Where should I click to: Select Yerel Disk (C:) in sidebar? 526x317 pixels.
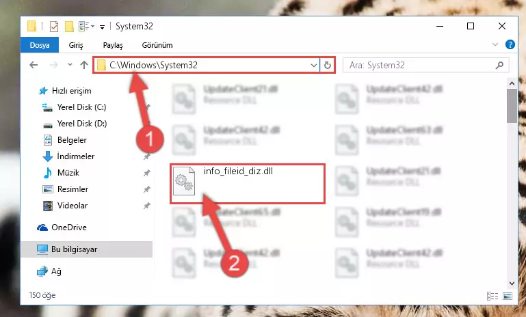[81, 107]
